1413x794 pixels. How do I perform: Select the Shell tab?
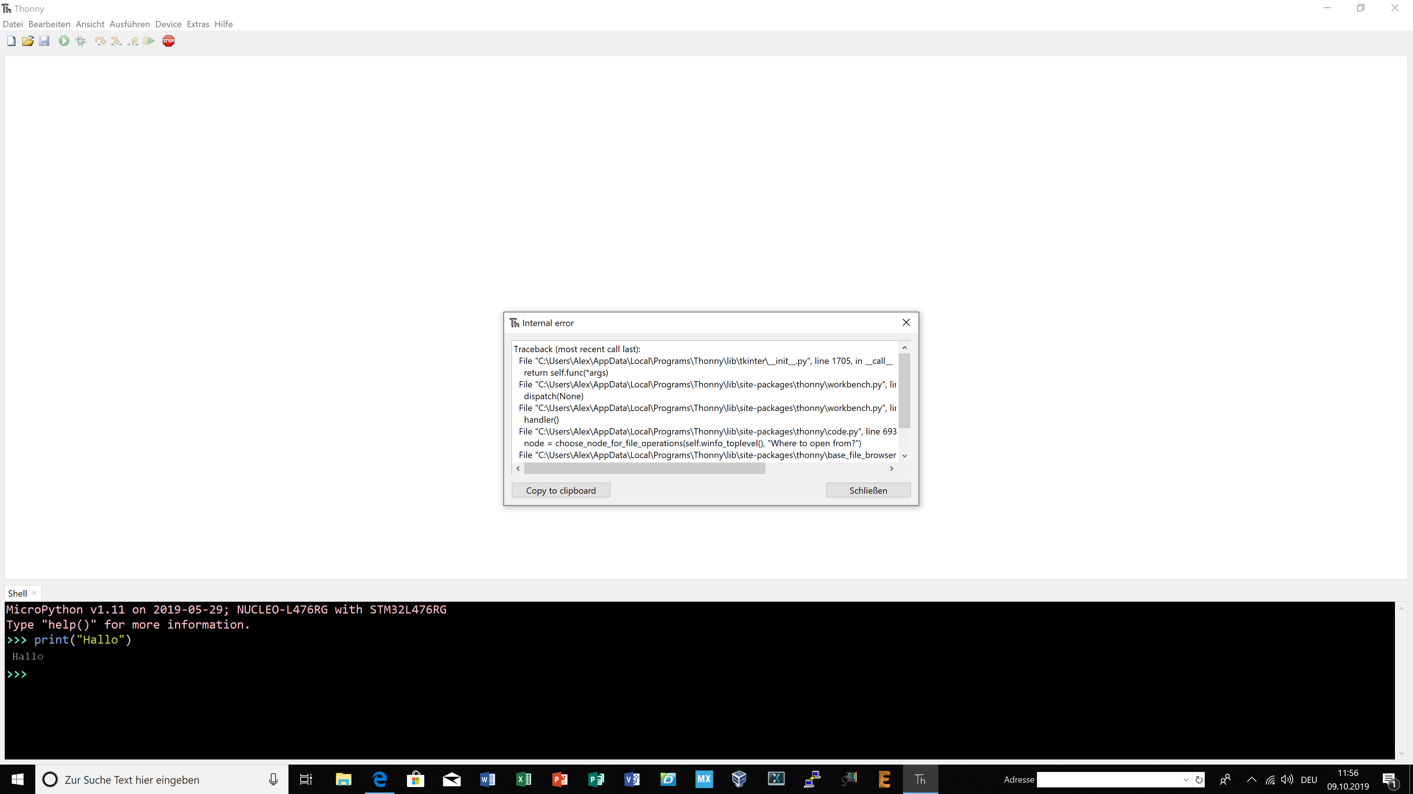point(17,593)
